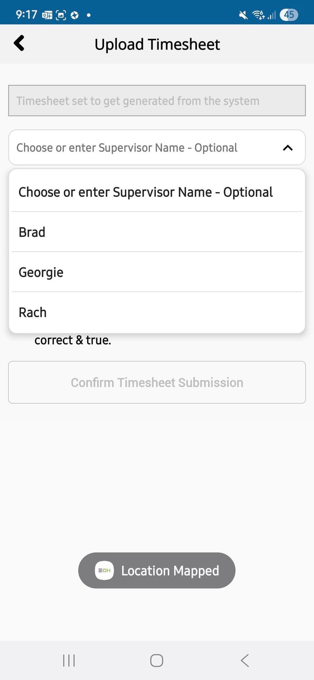The image size is (314, 680).
Task: Tap the battery level indicator
Action: point(289,15)
